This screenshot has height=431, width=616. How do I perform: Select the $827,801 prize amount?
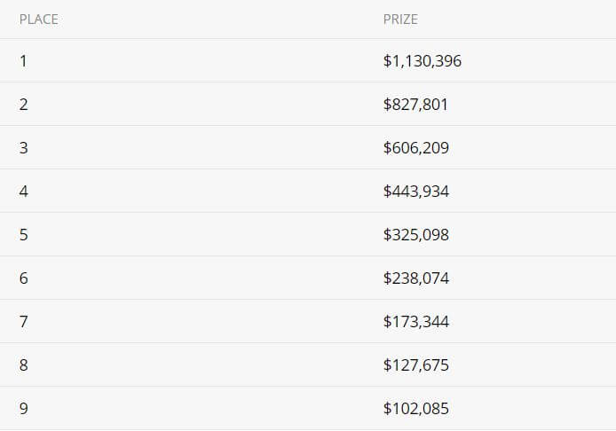pos(415,105)
